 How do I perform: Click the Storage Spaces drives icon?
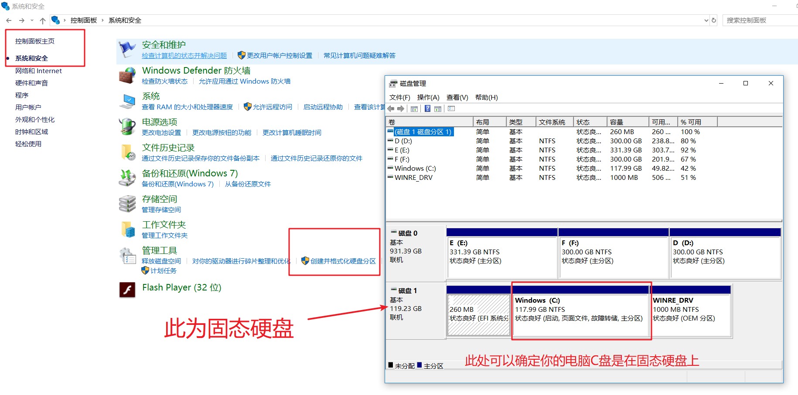(127, 203)
